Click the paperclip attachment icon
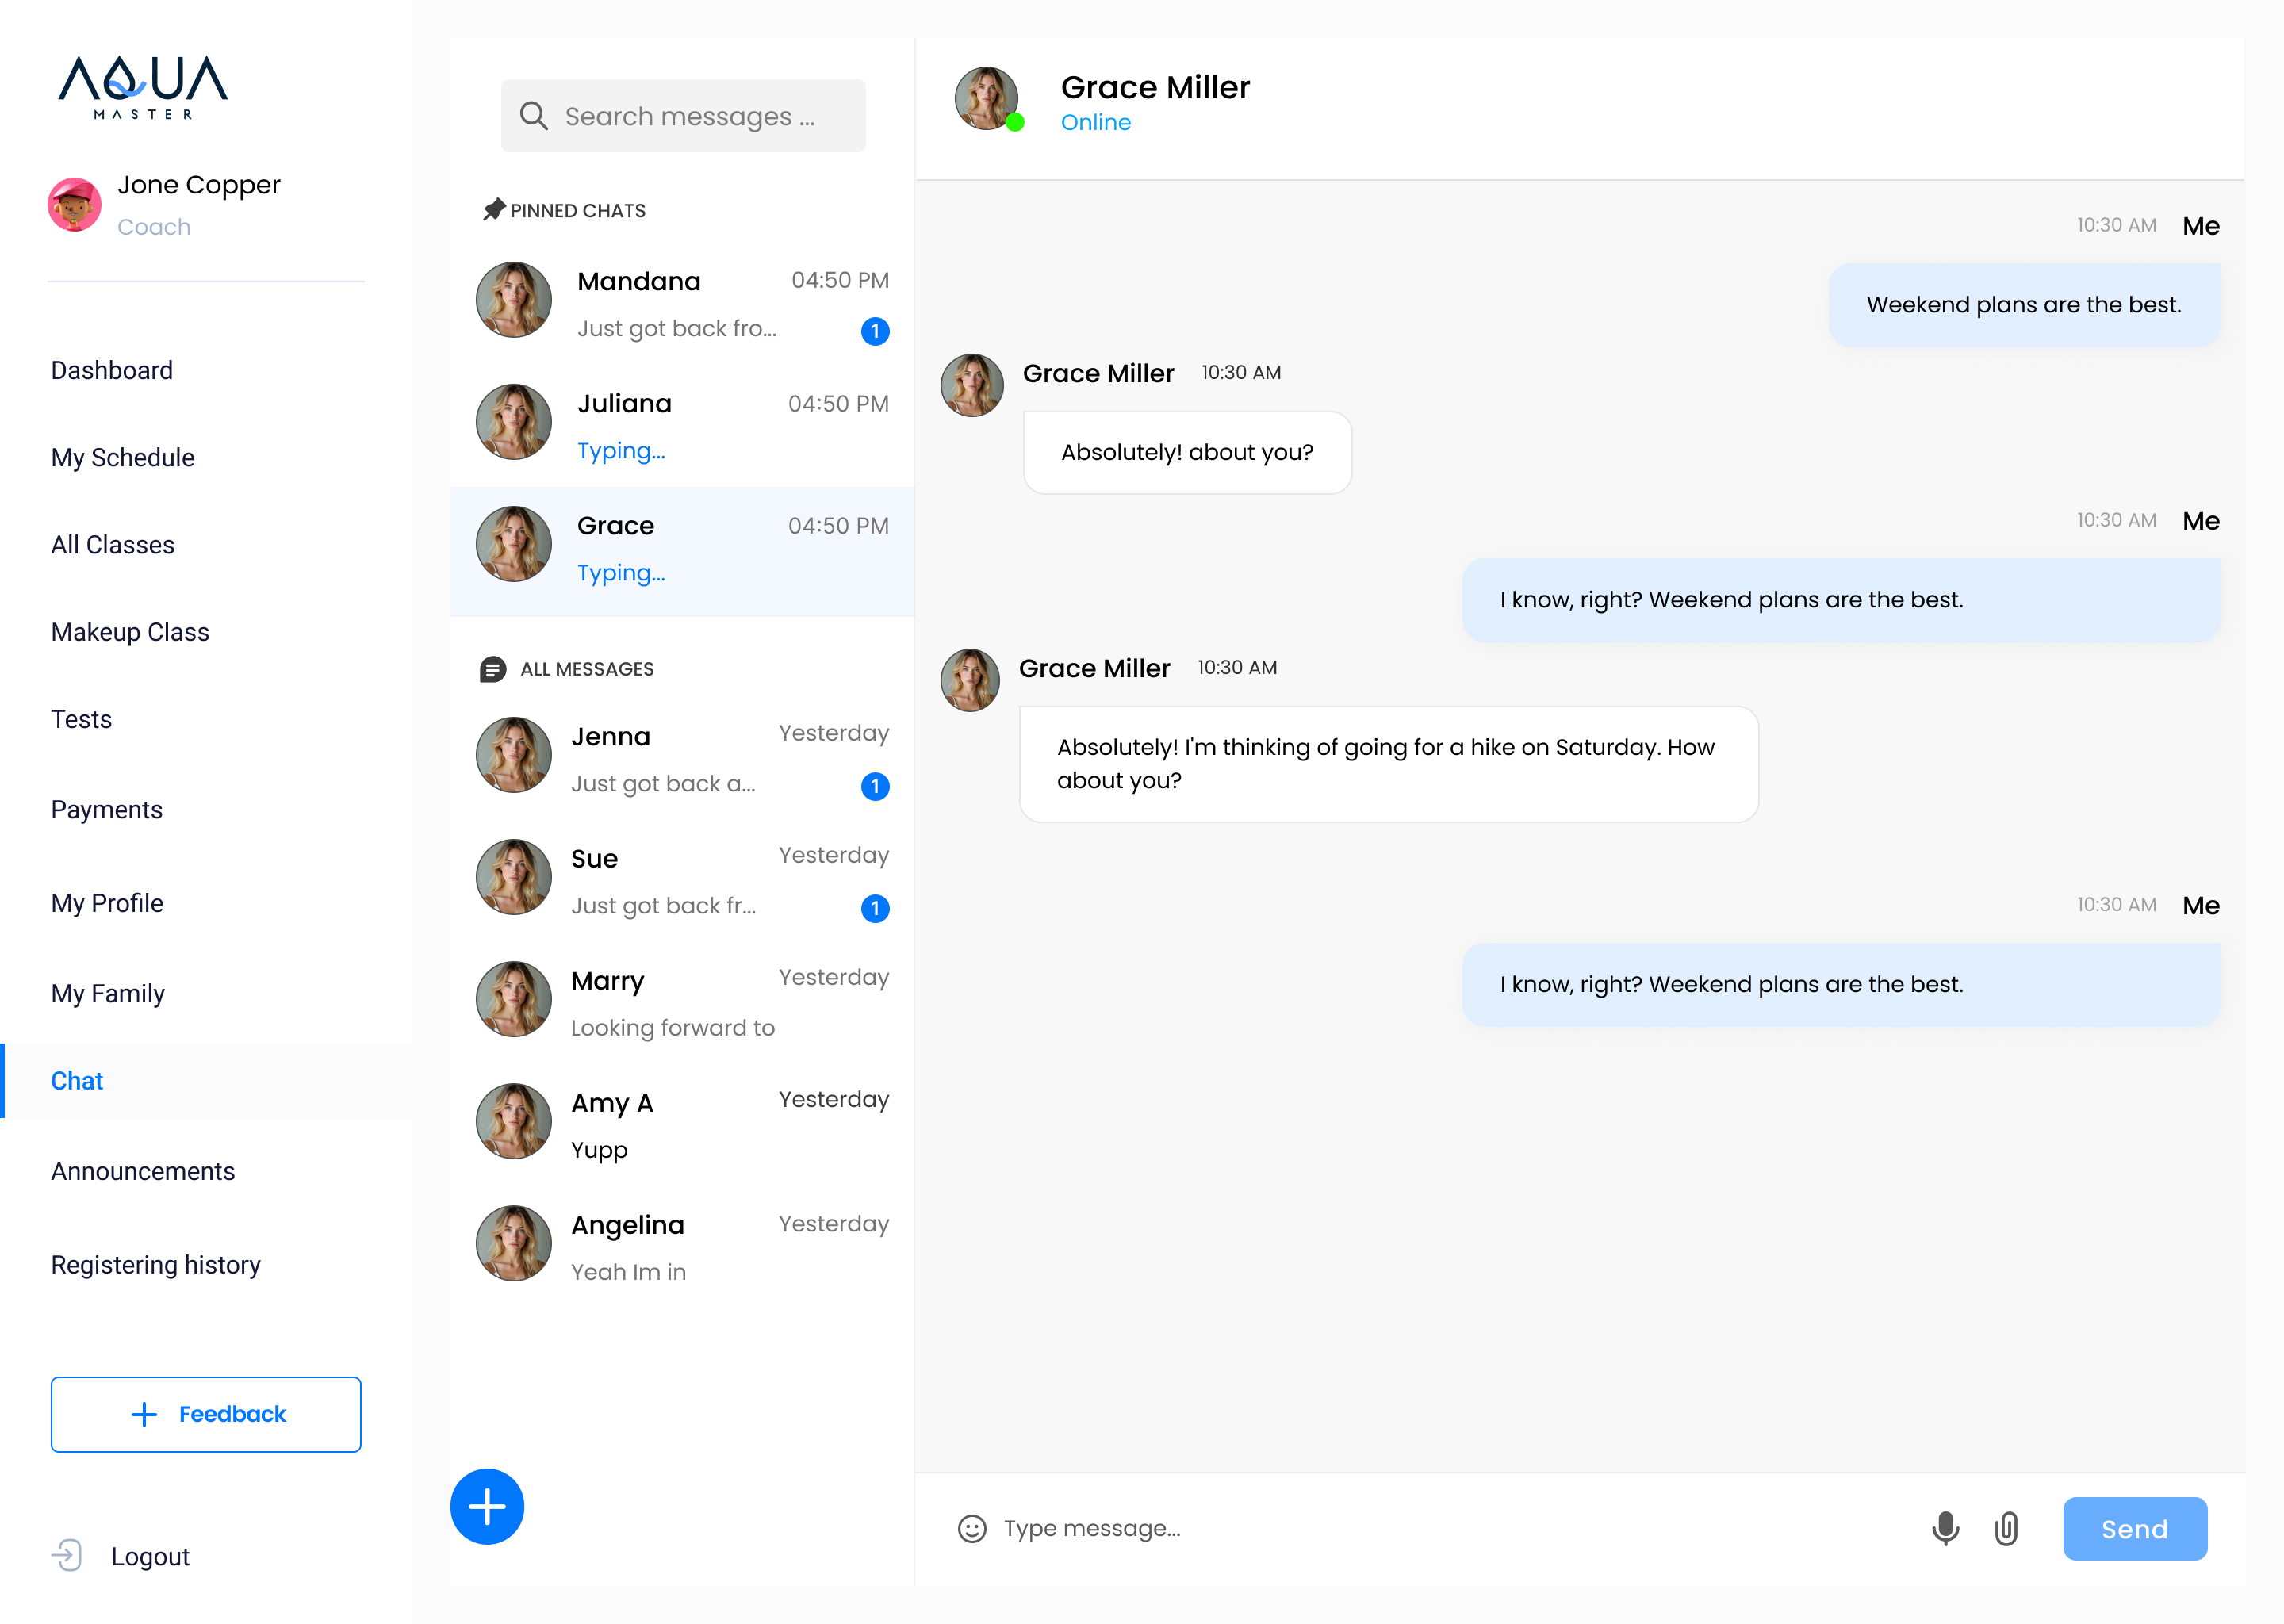Viewport: 2284px width, 1624px height. pos(2006,1528)
